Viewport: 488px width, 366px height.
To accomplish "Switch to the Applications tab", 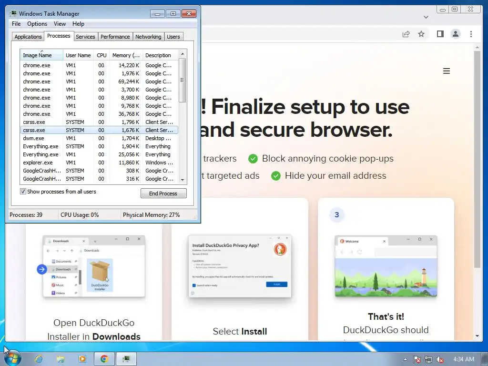I will point(28,37).
